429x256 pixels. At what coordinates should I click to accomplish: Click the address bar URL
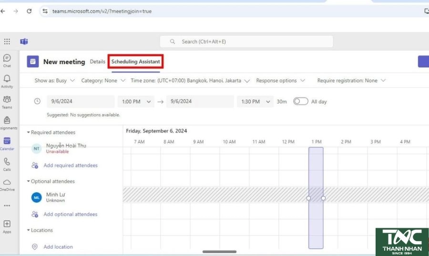tap(102, 11)
